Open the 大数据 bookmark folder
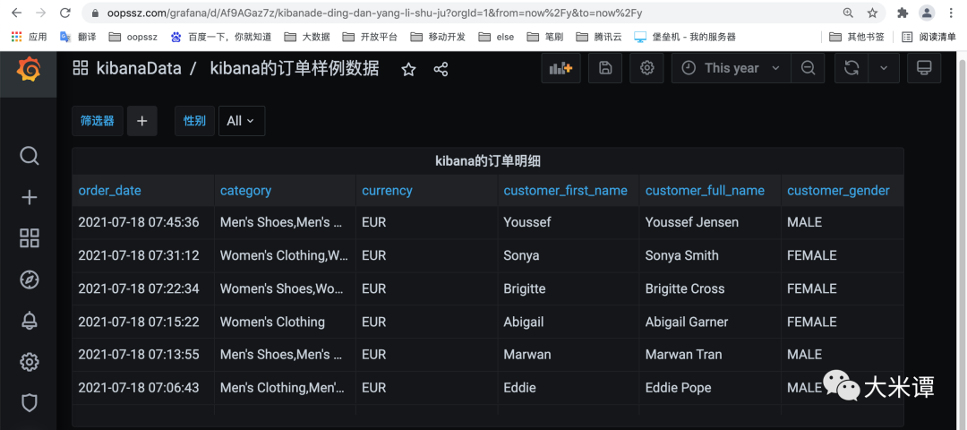Screen dimensions: 967x430 [306, 37]
